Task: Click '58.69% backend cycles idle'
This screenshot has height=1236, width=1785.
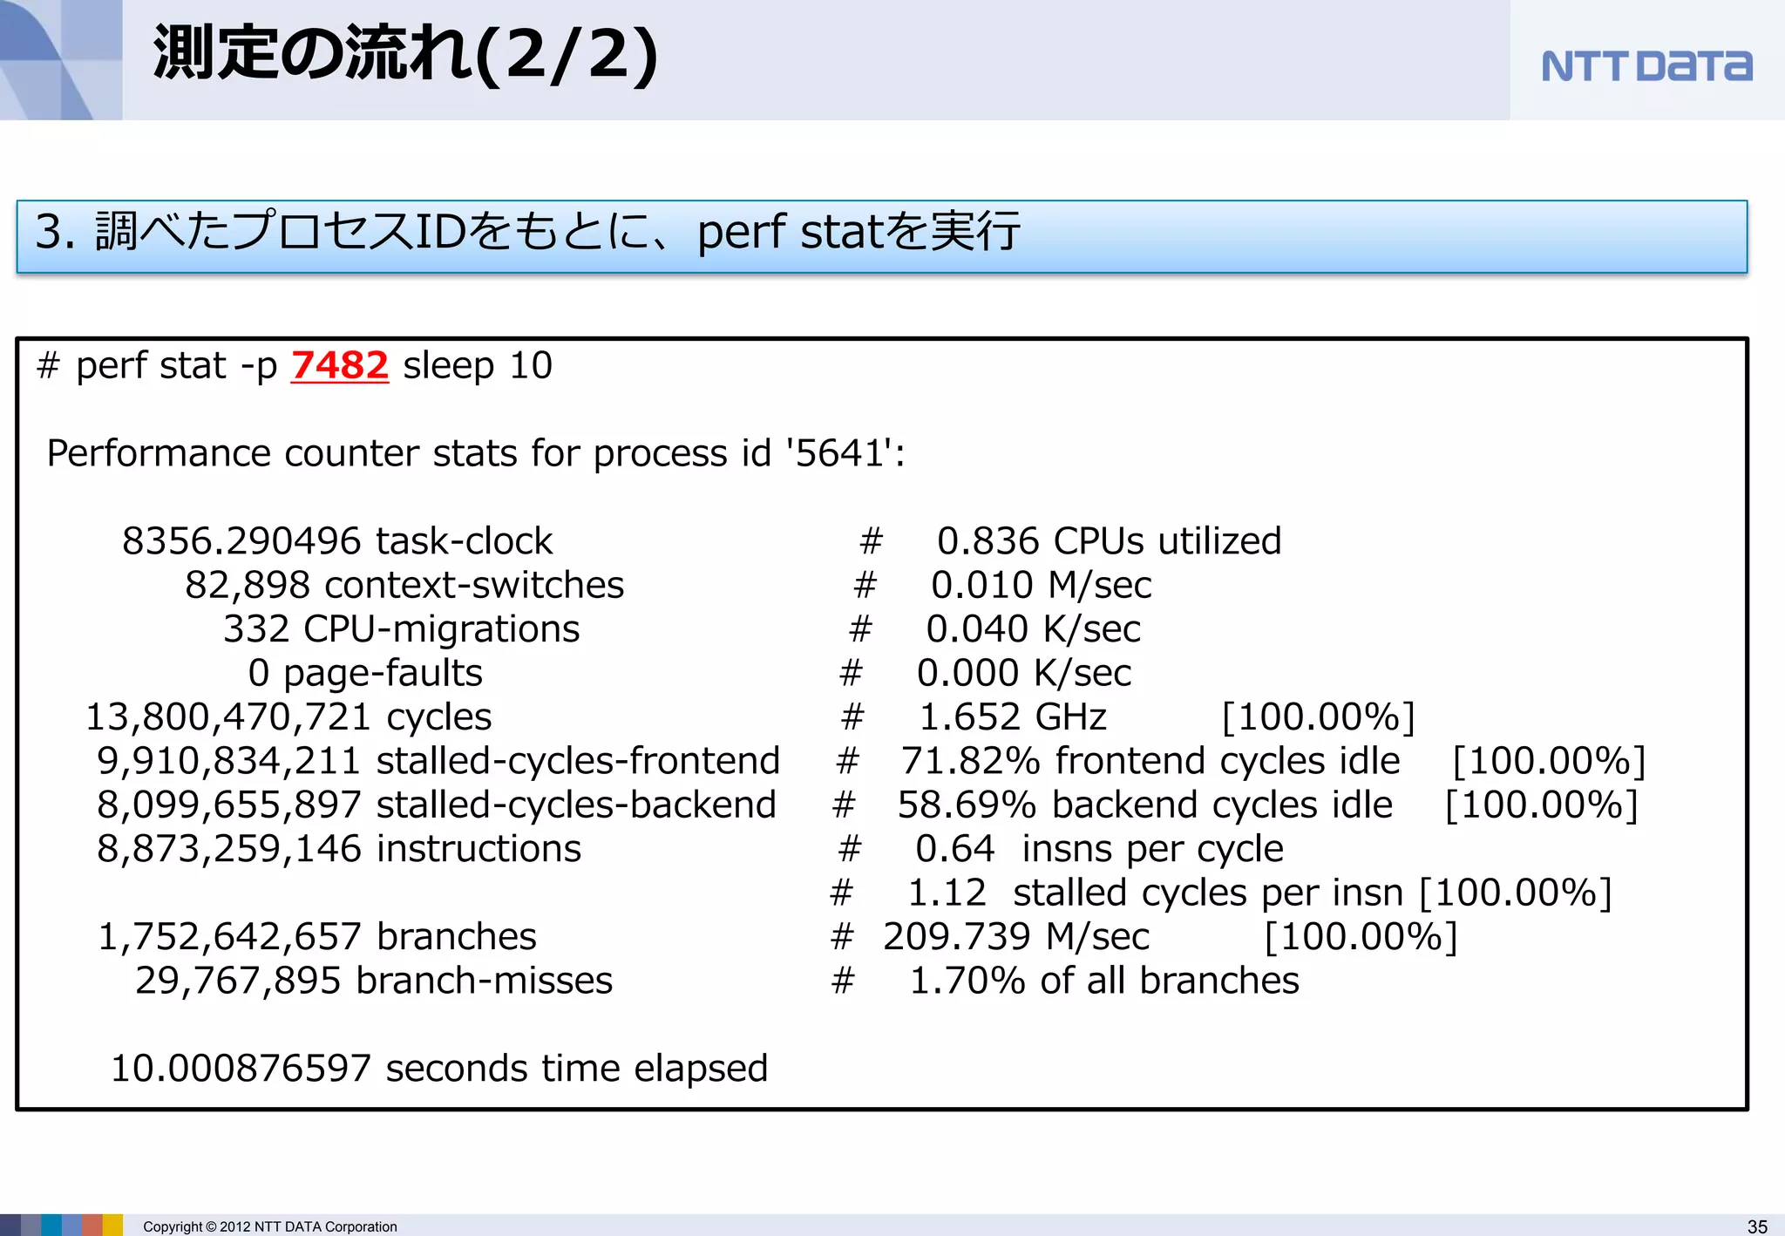Action: coord(1145,805)
